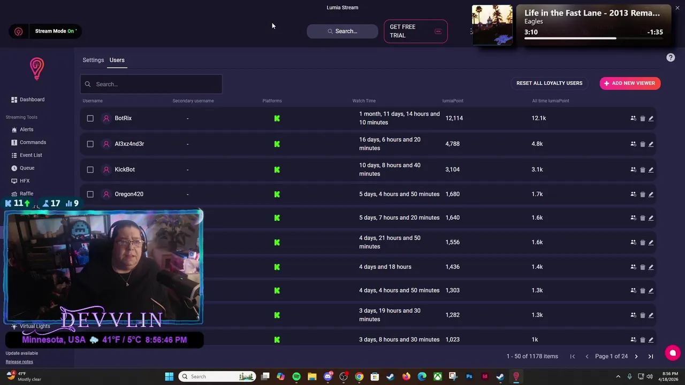Viewport: 685px width, 385px height.
Task: Open HFX in the sidebar
Action: pyautogui.click(x=21, y=181)
